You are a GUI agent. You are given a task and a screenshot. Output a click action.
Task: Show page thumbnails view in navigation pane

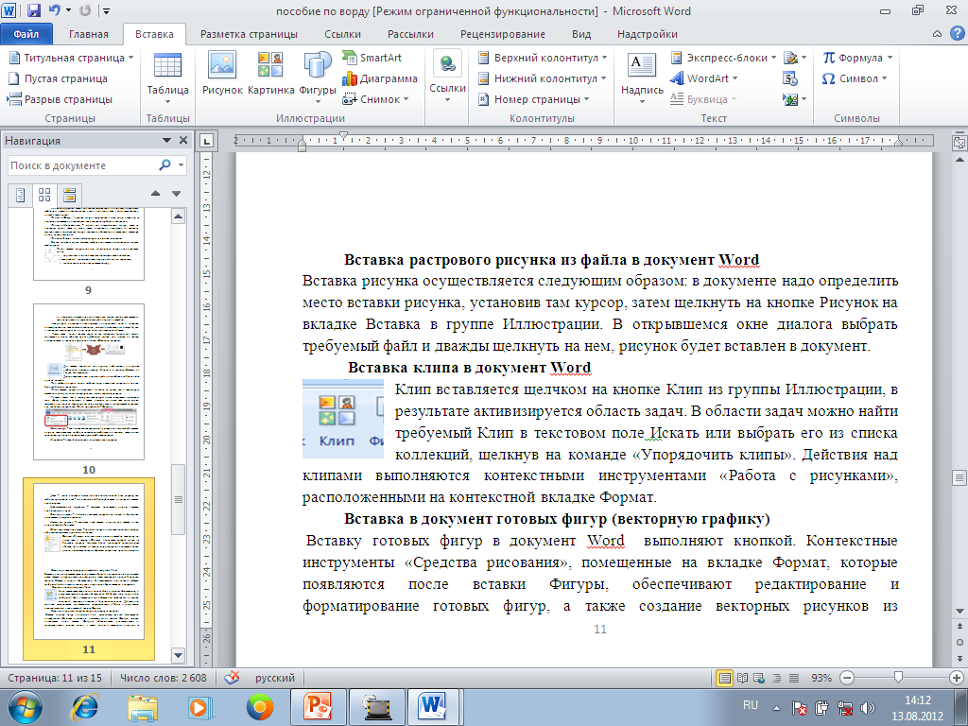44,195
